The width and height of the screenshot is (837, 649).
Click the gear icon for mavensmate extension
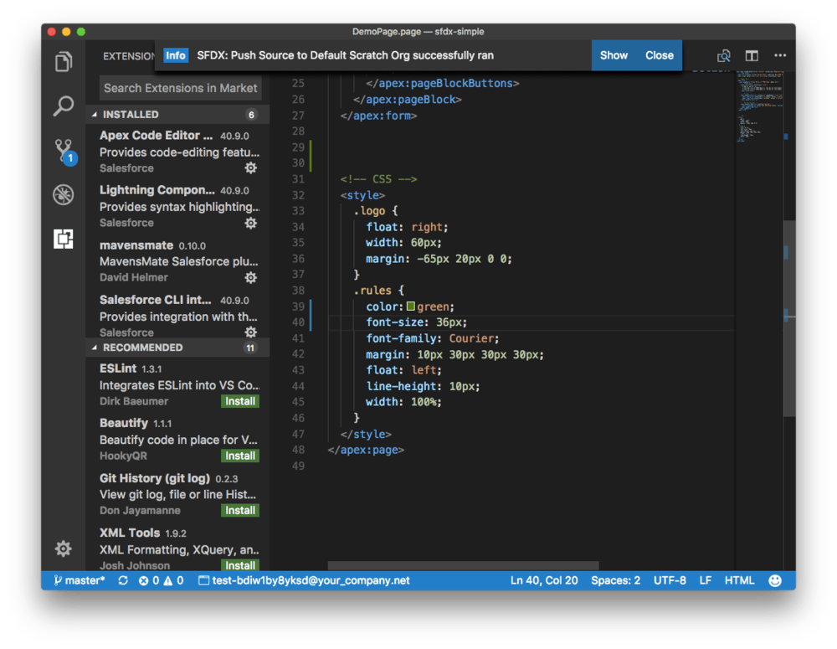[250, 277]
